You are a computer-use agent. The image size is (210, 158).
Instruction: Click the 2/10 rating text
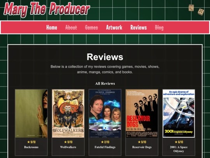point(107,142)
